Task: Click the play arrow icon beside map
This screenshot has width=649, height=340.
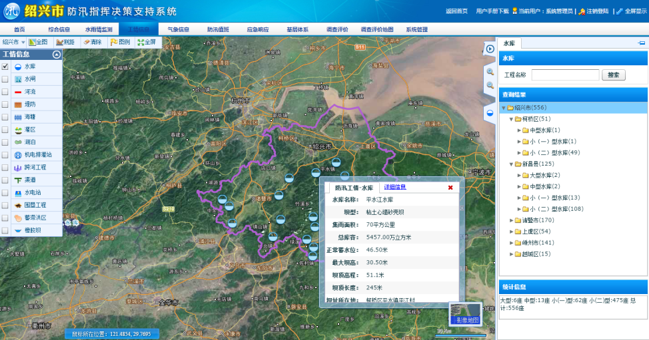Action: (490, 49)
